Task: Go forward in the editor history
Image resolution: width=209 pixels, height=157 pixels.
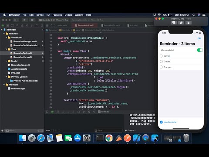Action: 54,25
